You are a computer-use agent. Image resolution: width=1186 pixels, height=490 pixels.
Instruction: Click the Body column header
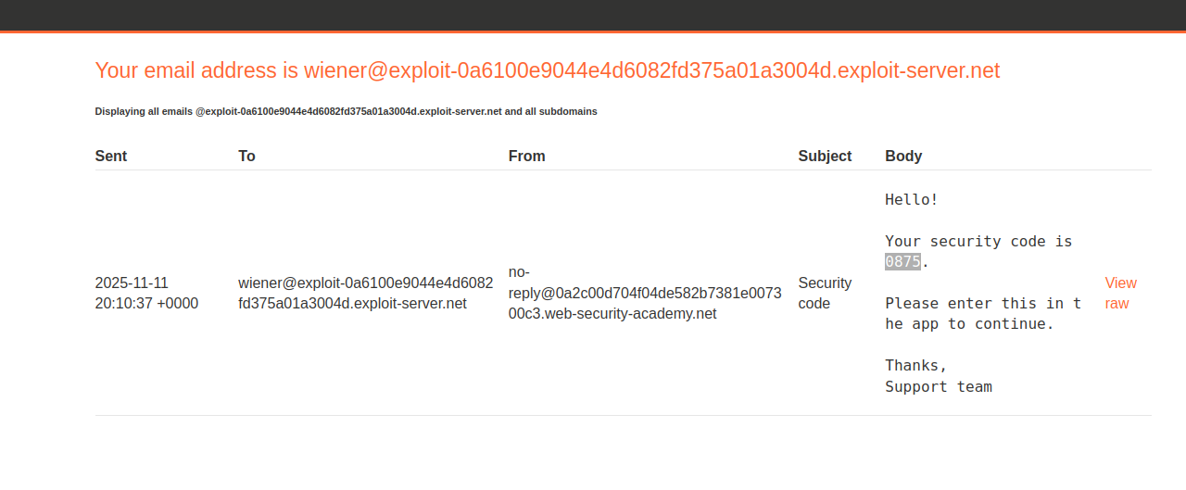(x=903, y=157)
